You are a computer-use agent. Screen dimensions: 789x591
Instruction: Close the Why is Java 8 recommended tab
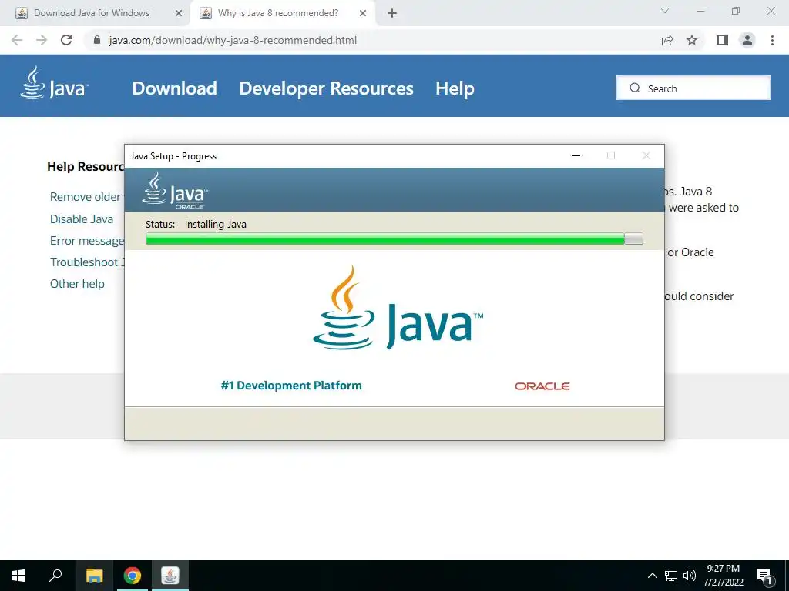point(363,13)
